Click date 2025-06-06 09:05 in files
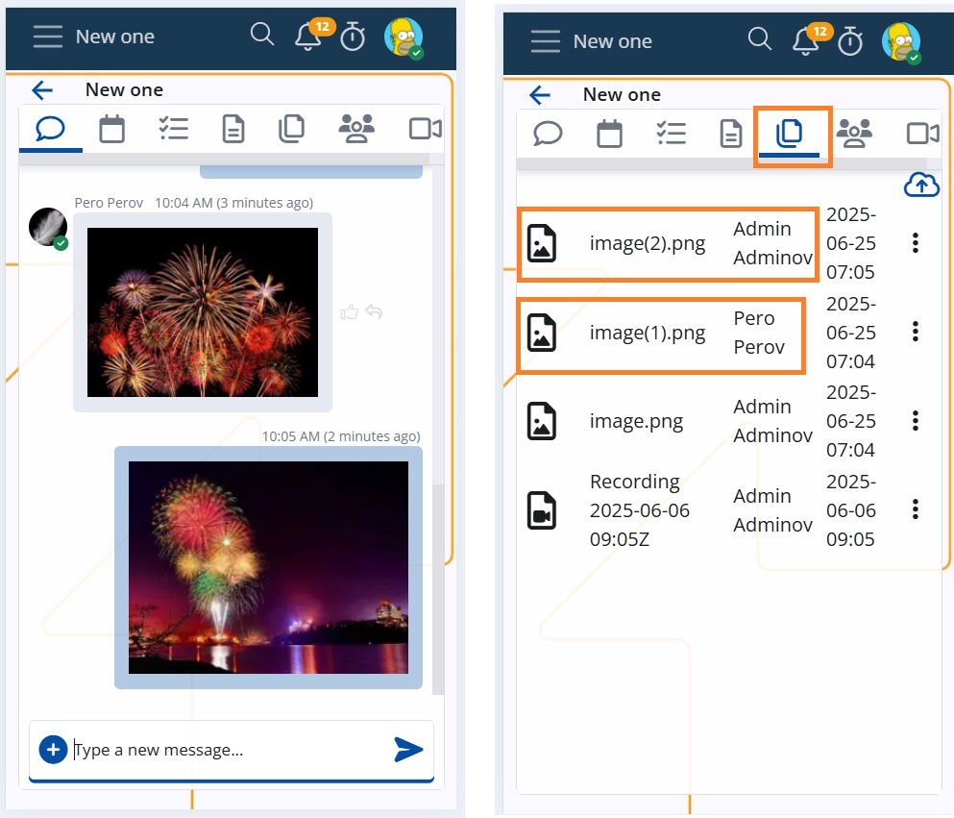954x818 pixels. pyautogui.click(x=850, y=510)
